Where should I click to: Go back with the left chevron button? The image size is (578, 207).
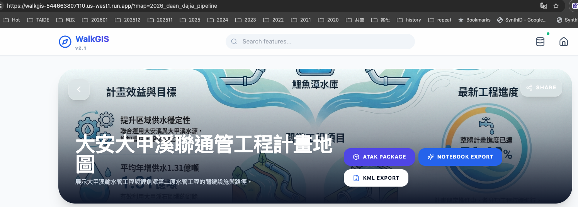pos(79,89)
